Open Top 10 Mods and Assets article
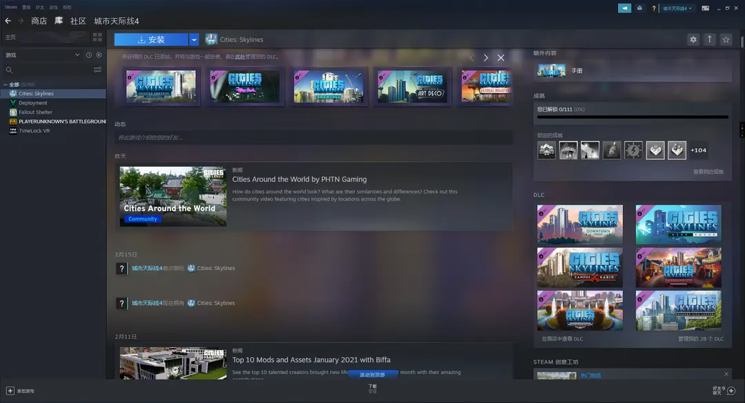 point(311,360)
